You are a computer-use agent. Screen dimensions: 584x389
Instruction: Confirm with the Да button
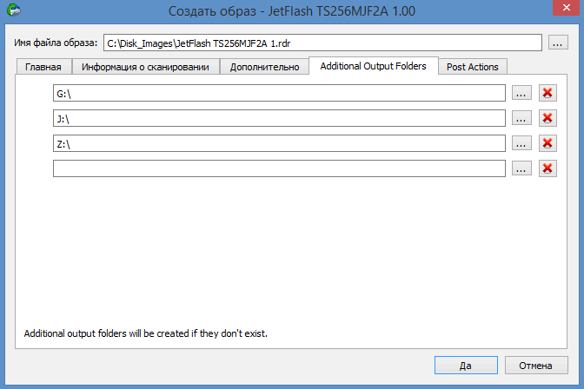tap(466, 366)
